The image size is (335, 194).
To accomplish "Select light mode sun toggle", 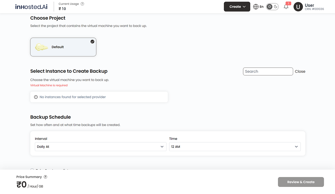I will [270, 7].
